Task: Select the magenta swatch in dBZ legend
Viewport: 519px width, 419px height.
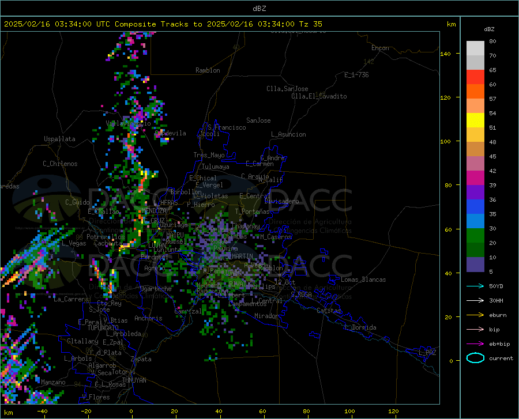Action: (x=475, y=178)
